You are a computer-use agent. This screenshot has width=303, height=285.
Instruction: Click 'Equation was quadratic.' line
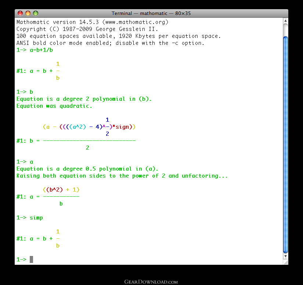click(x=54, y=106)
